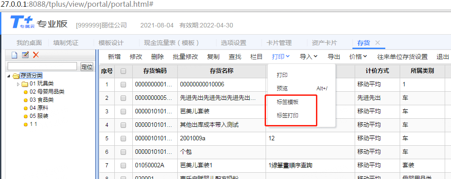Close the 存货 tab
The height and width of the screenshot is (179, 451).
(x=378, y=43)
